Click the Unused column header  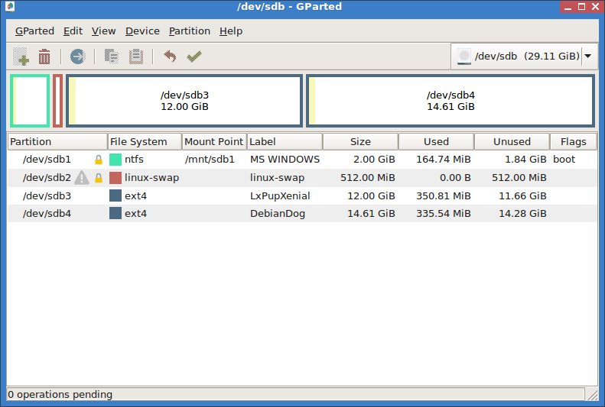click(x=512, y=142)
